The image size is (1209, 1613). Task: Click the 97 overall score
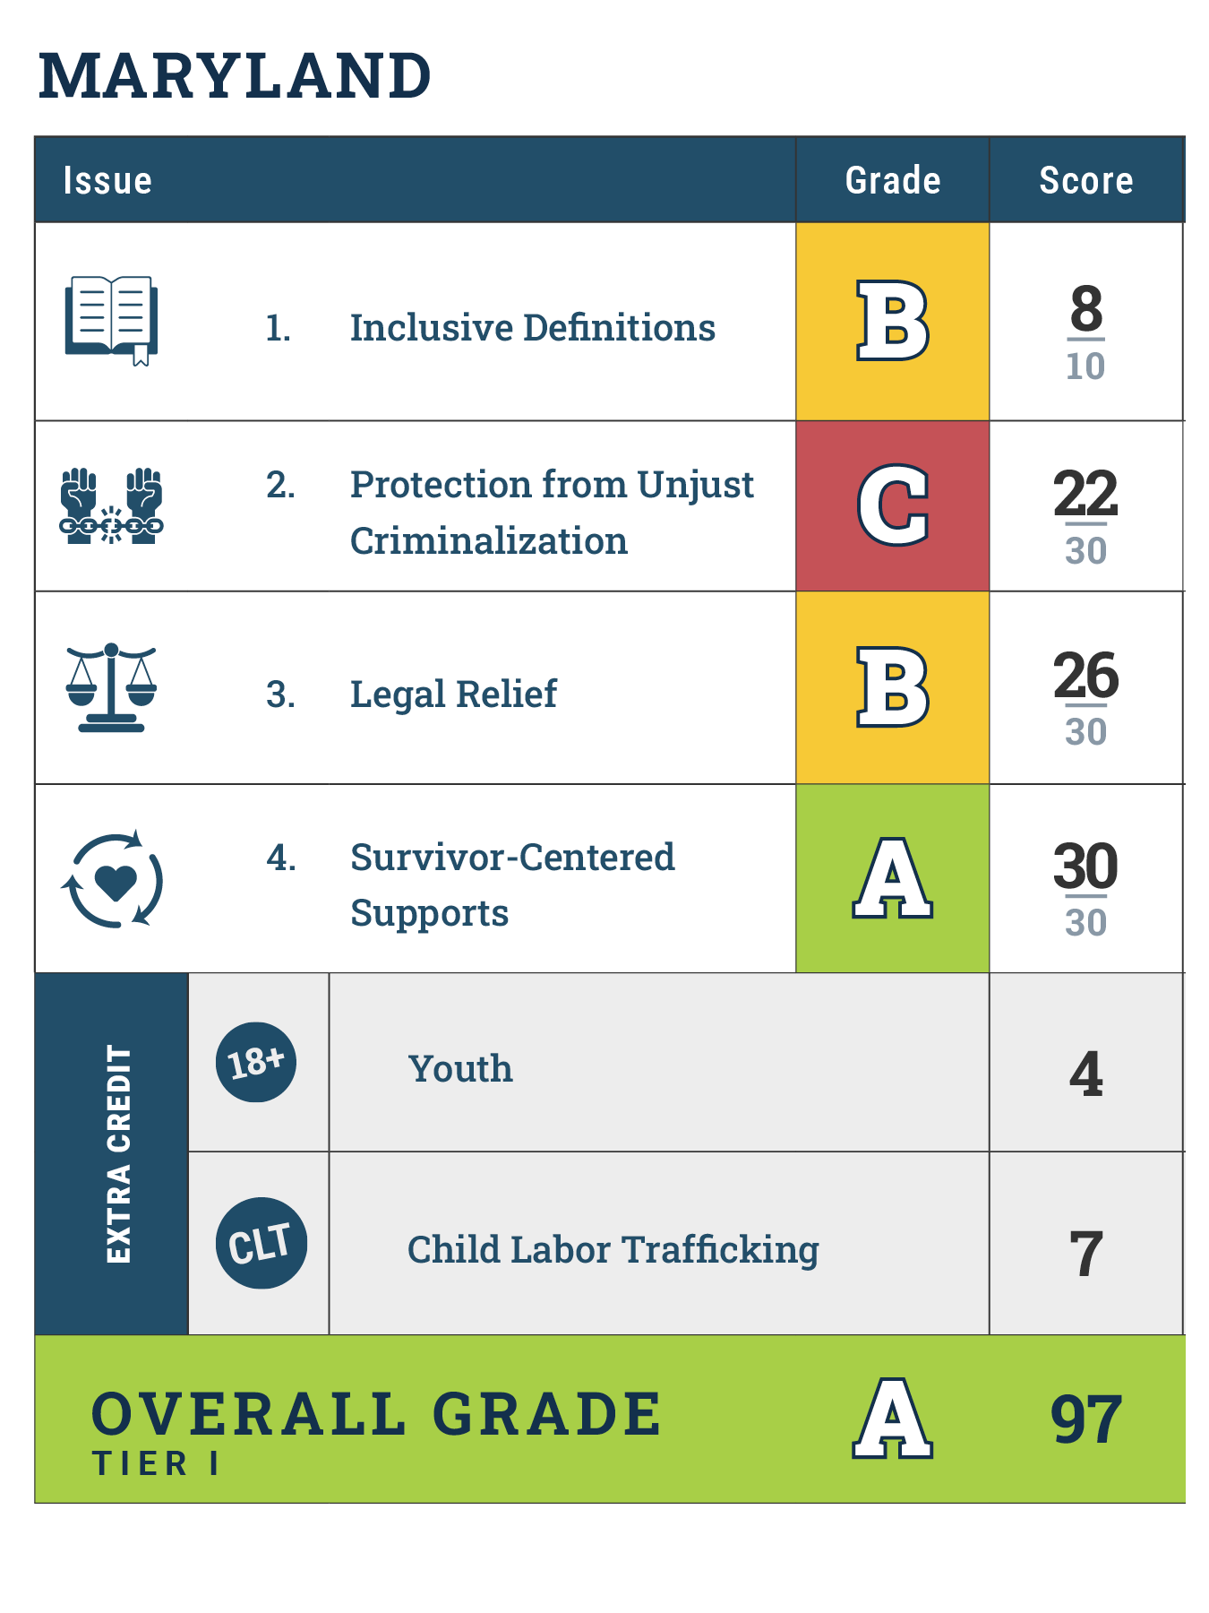pyautogui.click(x=1085, y=1419)
